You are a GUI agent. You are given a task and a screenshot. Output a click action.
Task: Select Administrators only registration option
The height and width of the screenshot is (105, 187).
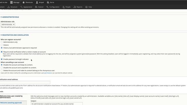point(2,42)
